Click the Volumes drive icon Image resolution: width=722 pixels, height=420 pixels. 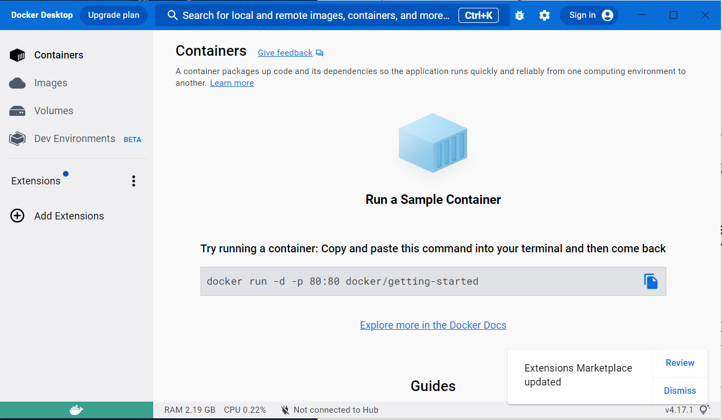[x=17, y=111]
